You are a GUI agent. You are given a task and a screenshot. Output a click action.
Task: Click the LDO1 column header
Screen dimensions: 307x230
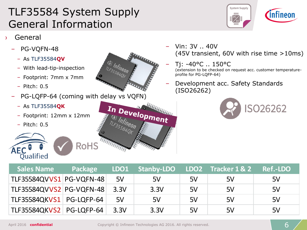click(120, 169)
